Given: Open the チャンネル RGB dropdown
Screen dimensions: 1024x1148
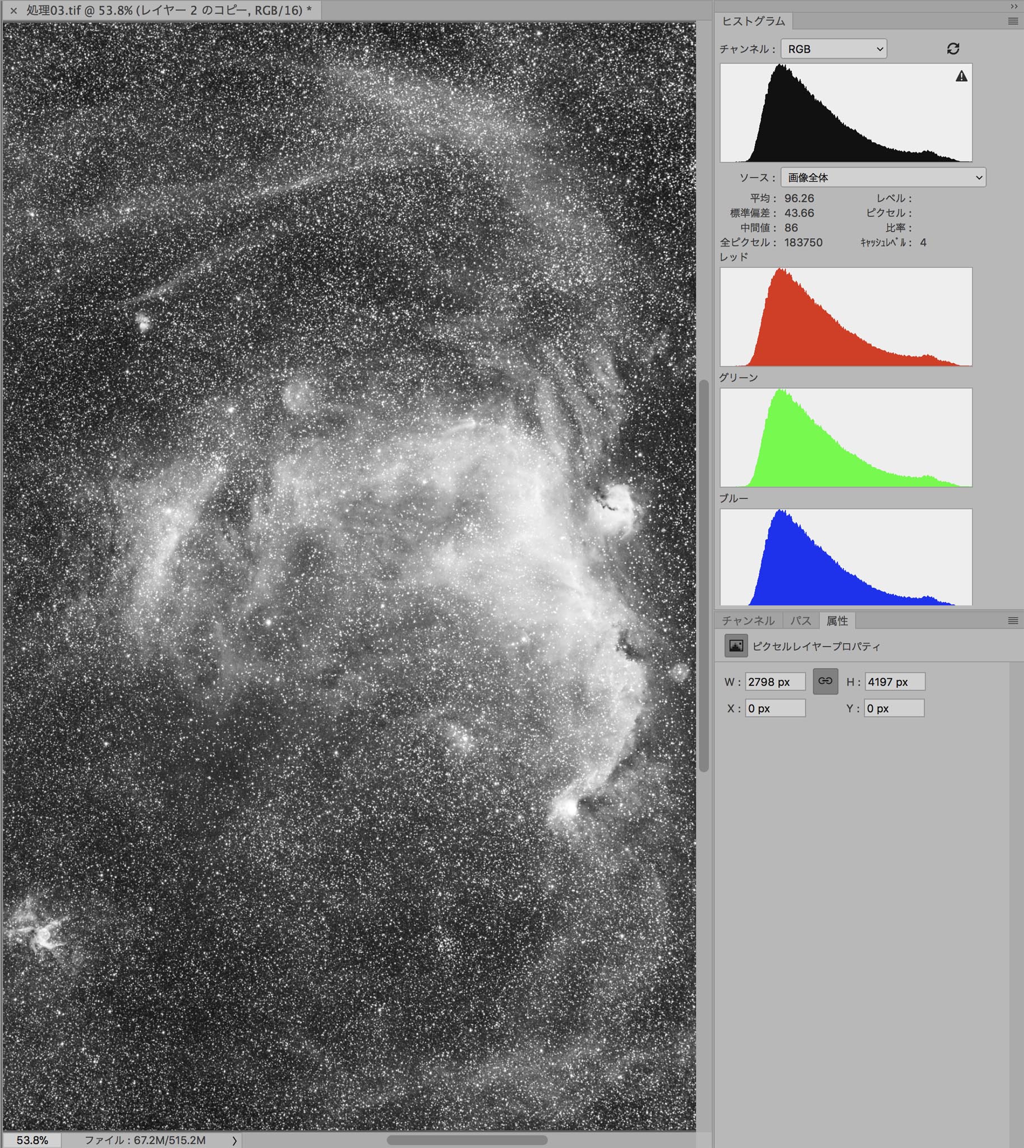Looking at the screenshot, I should click(833, 49).
